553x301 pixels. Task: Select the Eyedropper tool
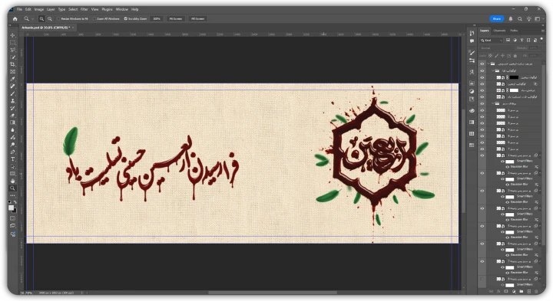click(x=13, y=79)
